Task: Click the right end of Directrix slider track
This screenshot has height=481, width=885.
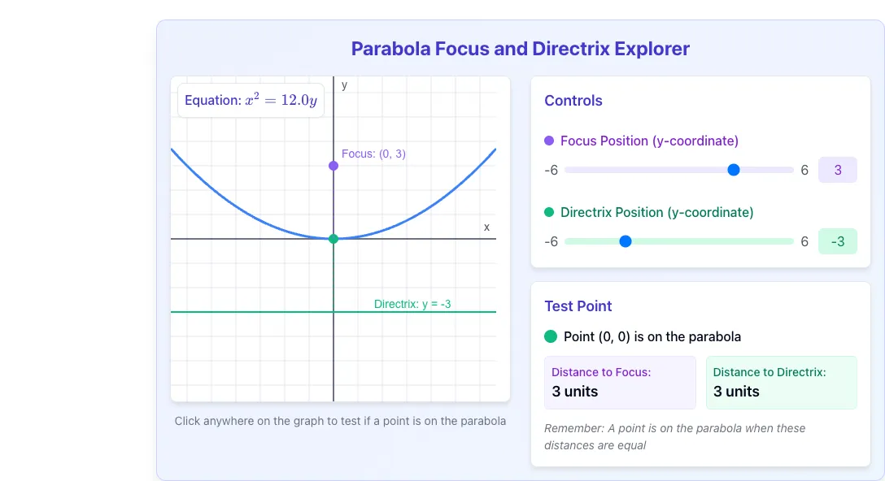Action: (x=791, y=241)
